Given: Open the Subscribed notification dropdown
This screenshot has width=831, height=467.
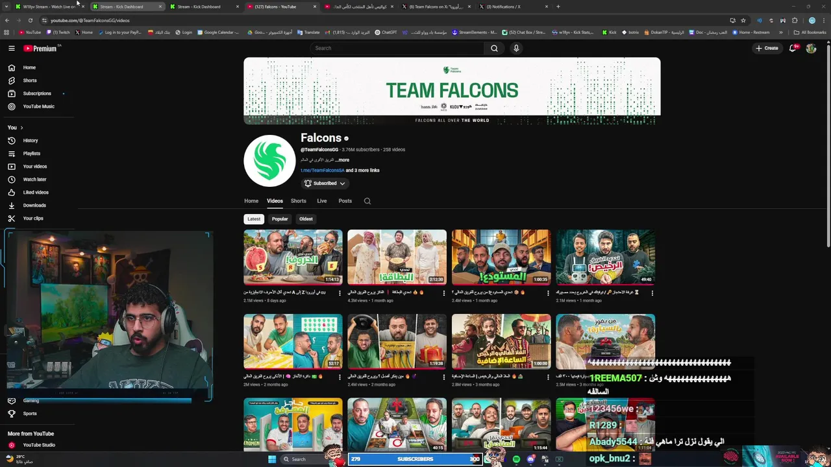Looking at the screenshot, I should (325, 184).
